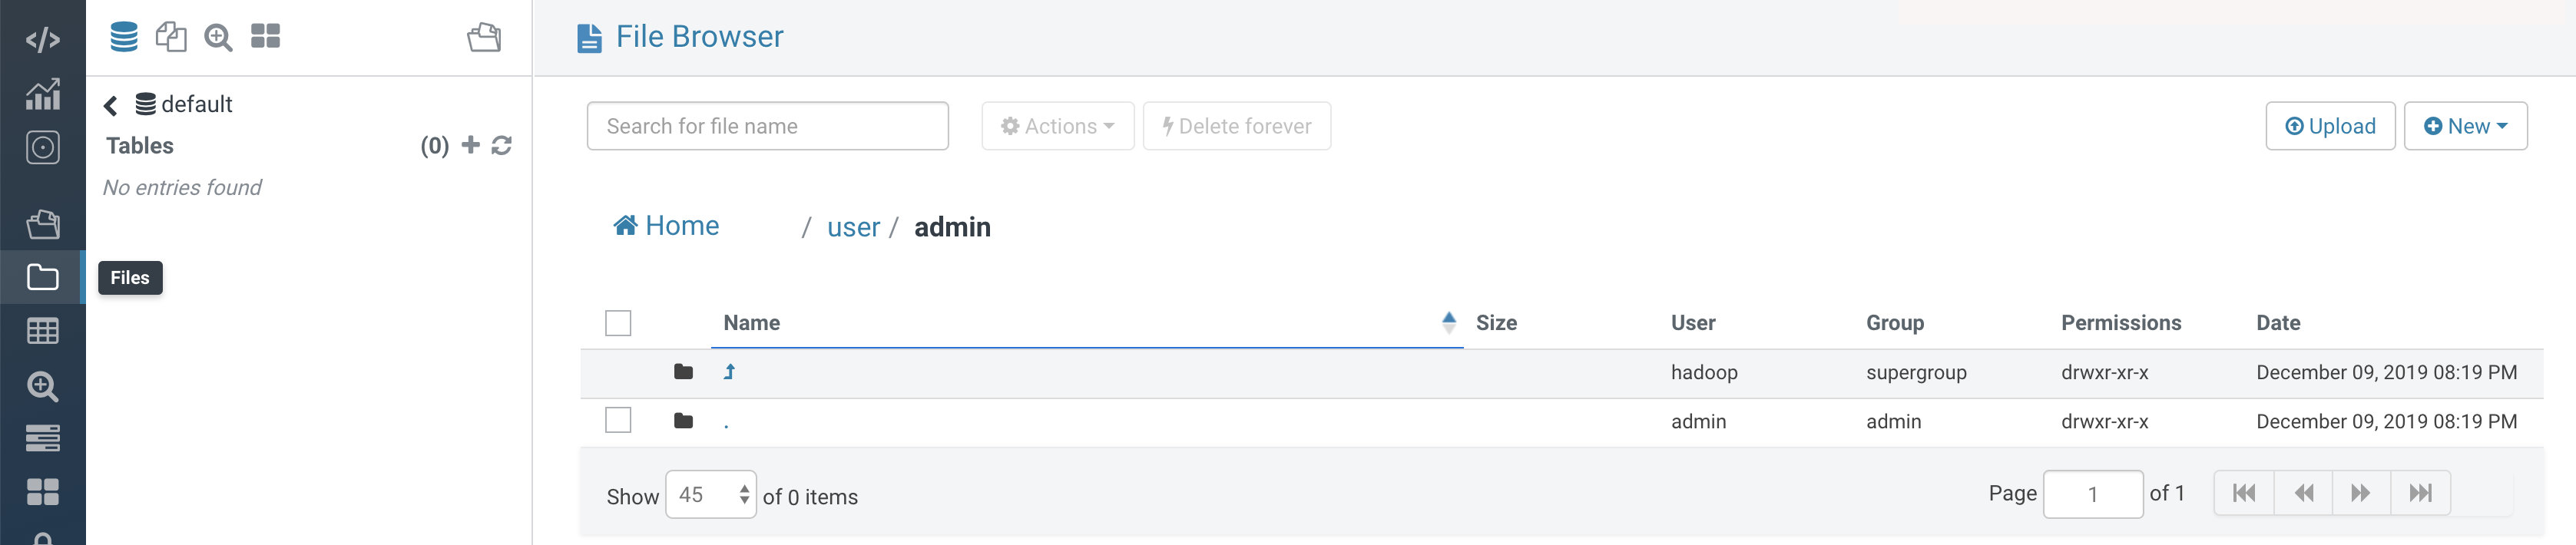The image size is (2576, 545).
Task: Open the dashboard chart icon in sidebar
Action: (42, 94)
